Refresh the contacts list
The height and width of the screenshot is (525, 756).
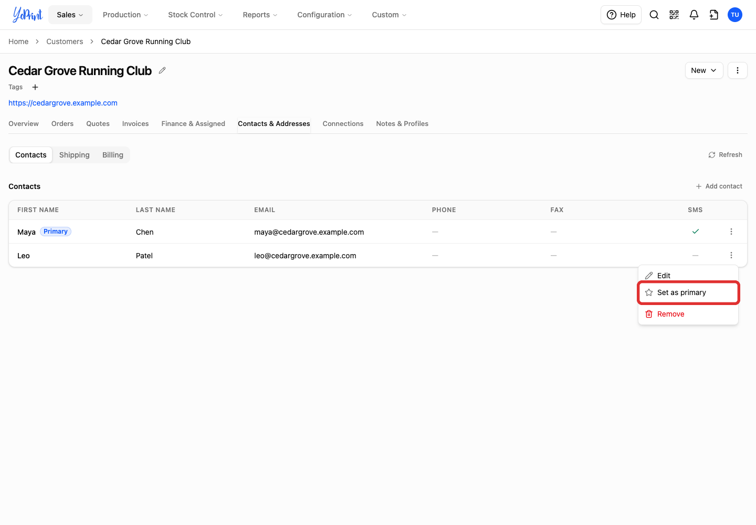(x=725, y=155)
